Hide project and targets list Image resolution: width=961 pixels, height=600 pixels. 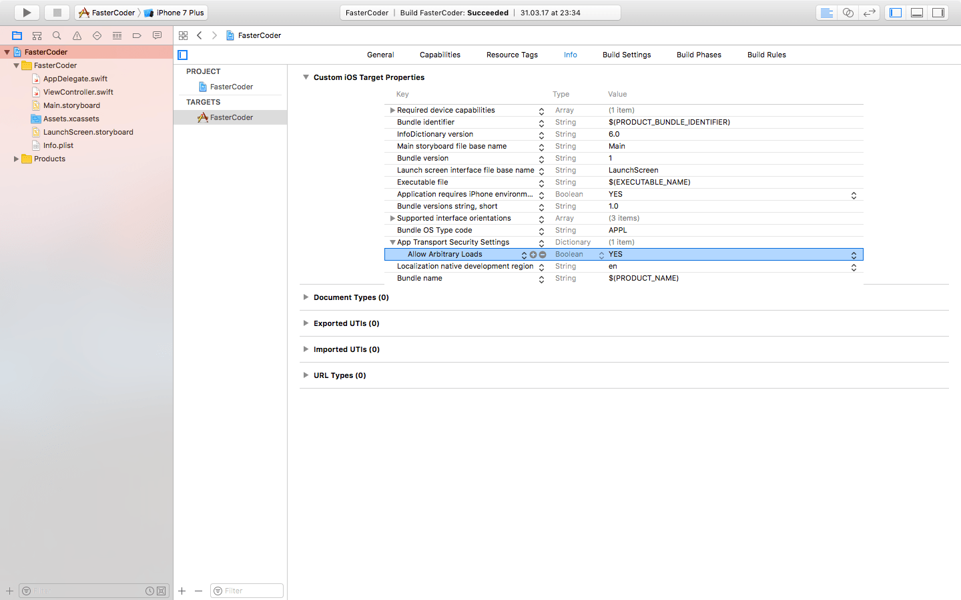tap(183, 55)
